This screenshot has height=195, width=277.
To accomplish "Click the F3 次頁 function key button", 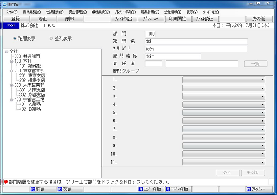I will point(70,189).
